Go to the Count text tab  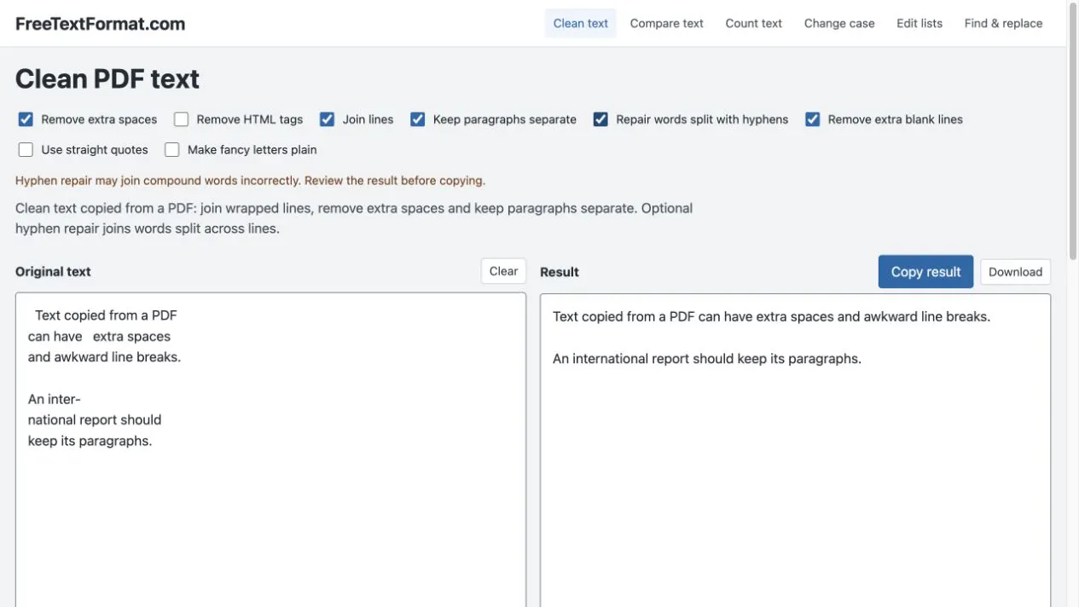753,23
